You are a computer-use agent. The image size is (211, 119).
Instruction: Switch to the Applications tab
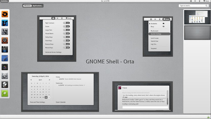coord(37,6)
